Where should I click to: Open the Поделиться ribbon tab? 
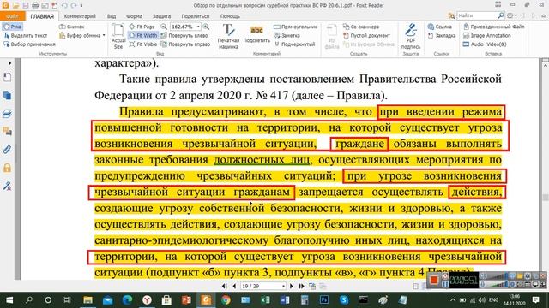(196, 16)
